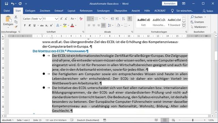Viewport: 218px width, 123px height.
Task: Open borders dropdown
Action: pyautogui.click(x=129, y=25)
